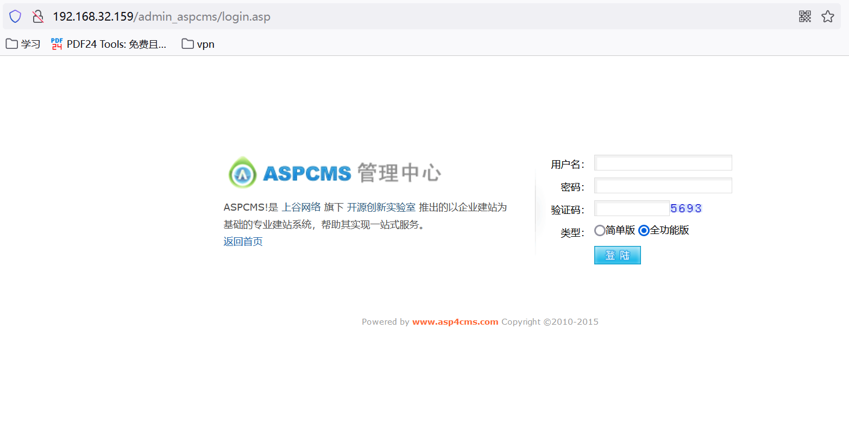This screenshot has height=430, width=849.
Task: Click the shield tracking protection icon
Action: pyautogui.click(x=15, y=16)
